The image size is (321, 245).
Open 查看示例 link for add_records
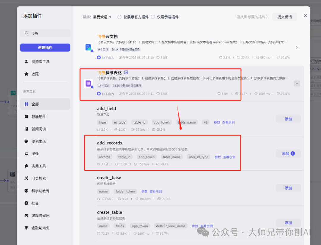tap(229, 157)
